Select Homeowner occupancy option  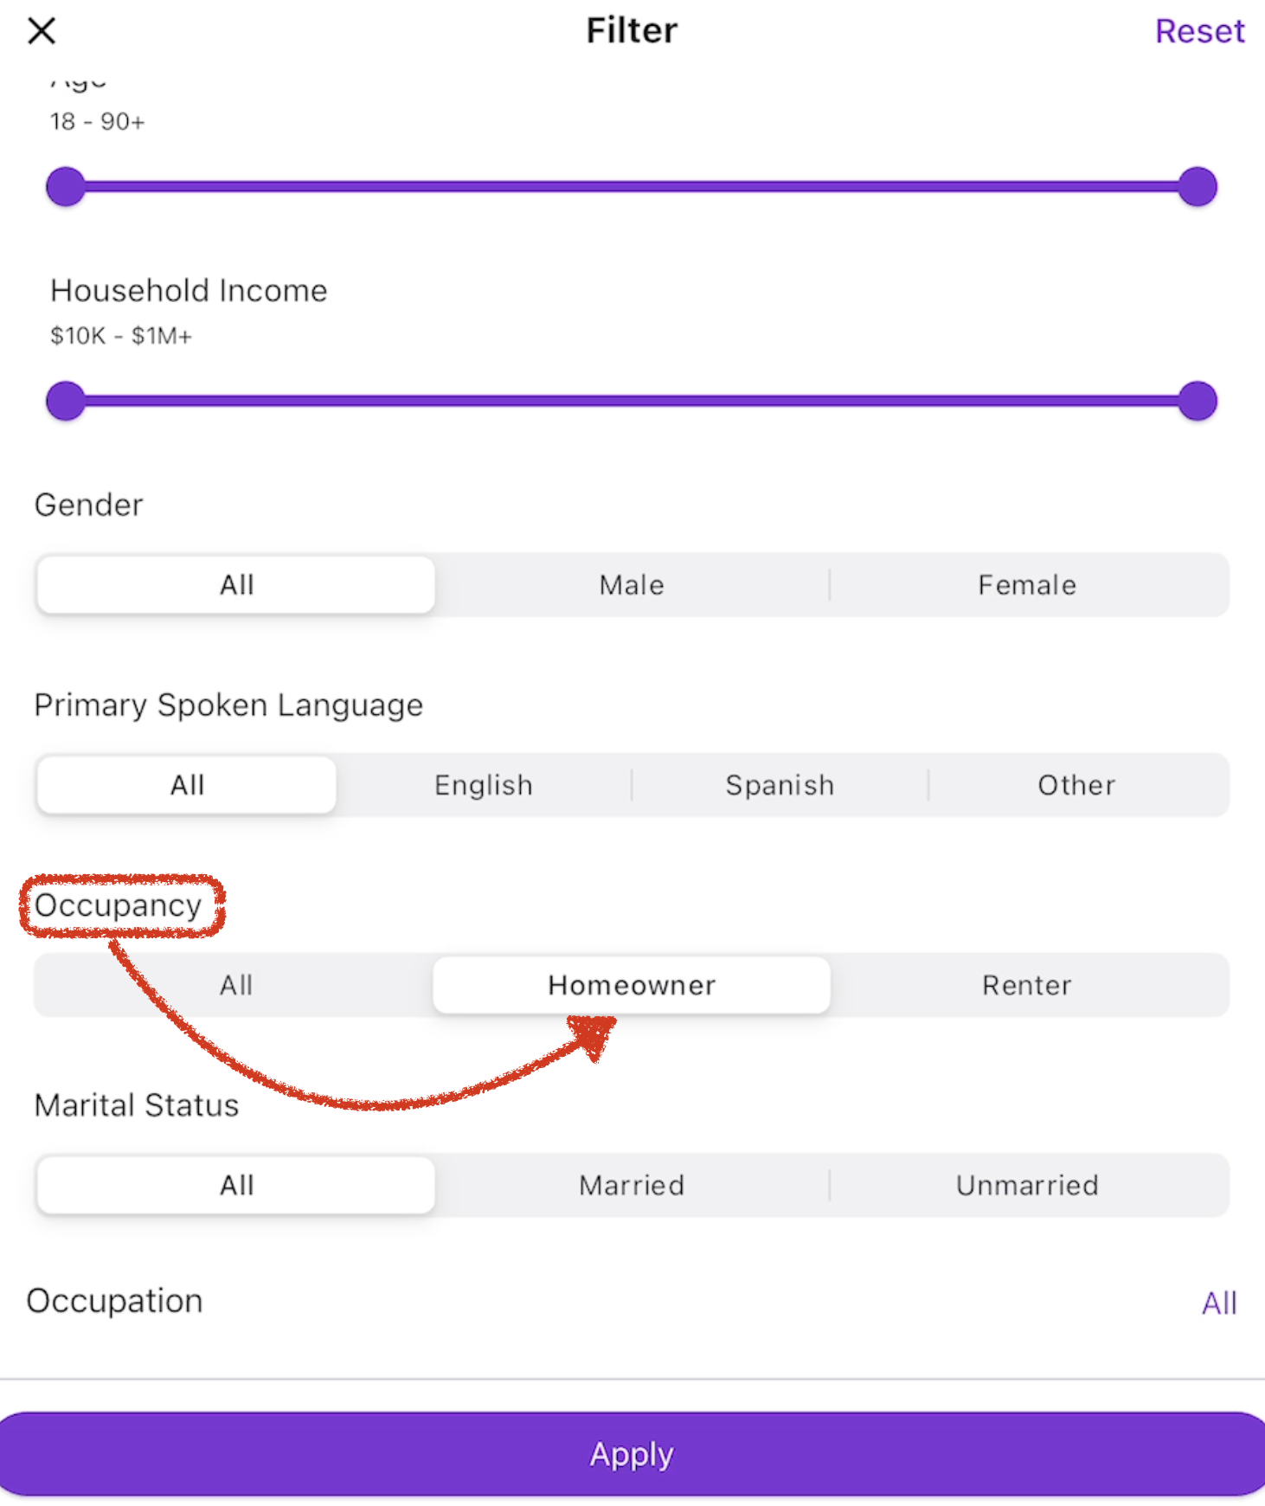pyautogui.click(x=632, y=985)
